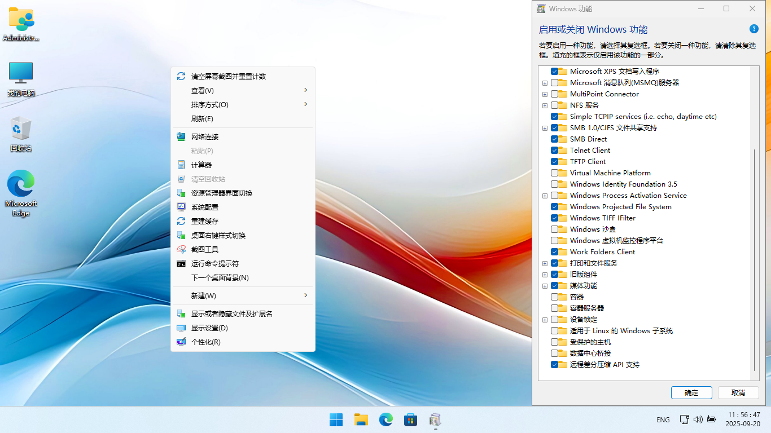Open the 排序方式(O) submenu

(x=243, y=104)
